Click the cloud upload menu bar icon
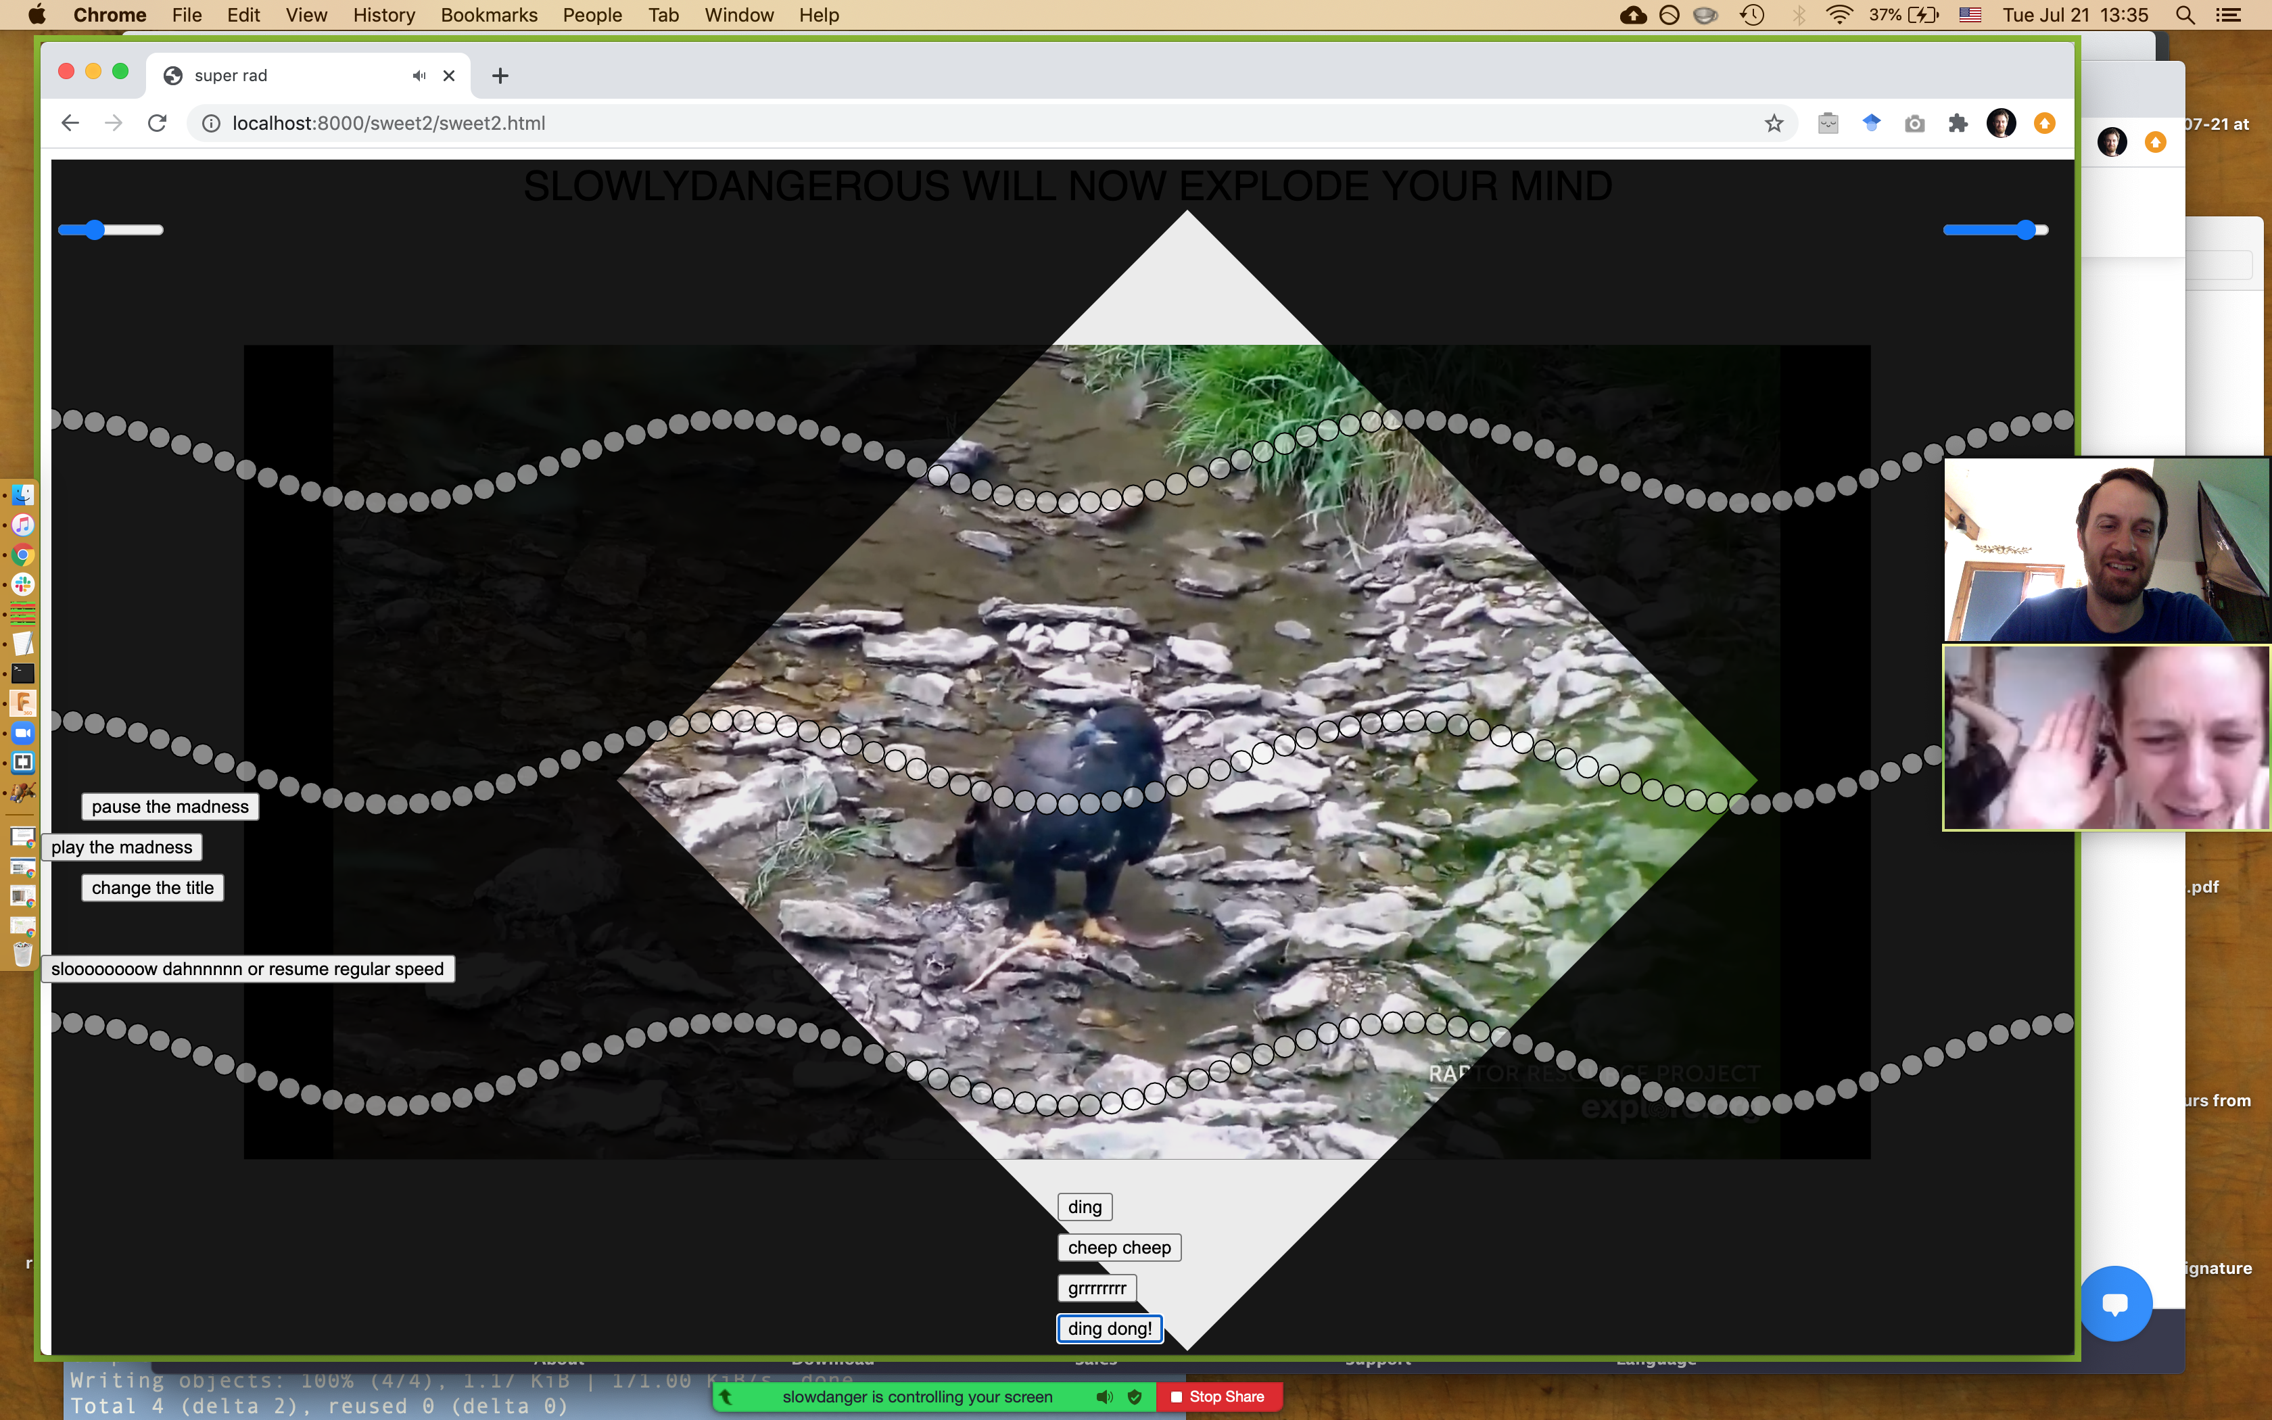2272x1420 pixels. 1632,15
